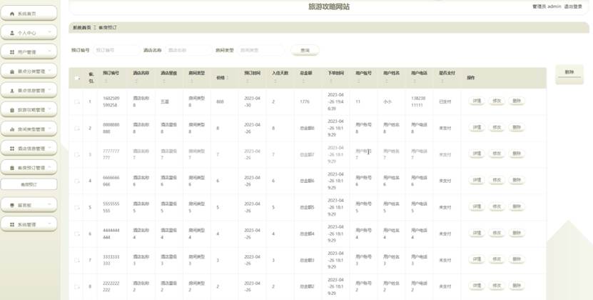593x300 pixels.
Task: Click sort icon under 入住天数 column header
Action: click(x=275, y=81)
